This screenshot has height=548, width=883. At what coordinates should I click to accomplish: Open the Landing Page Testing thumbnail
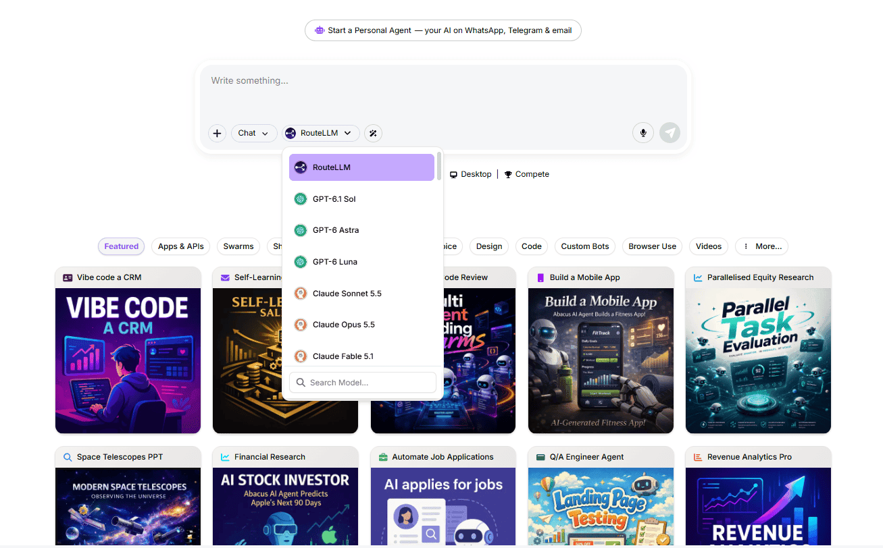point(601,508)
